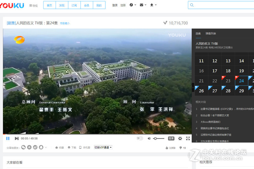Select episode 17
This screenshot has width=254, height=169.
215,71
